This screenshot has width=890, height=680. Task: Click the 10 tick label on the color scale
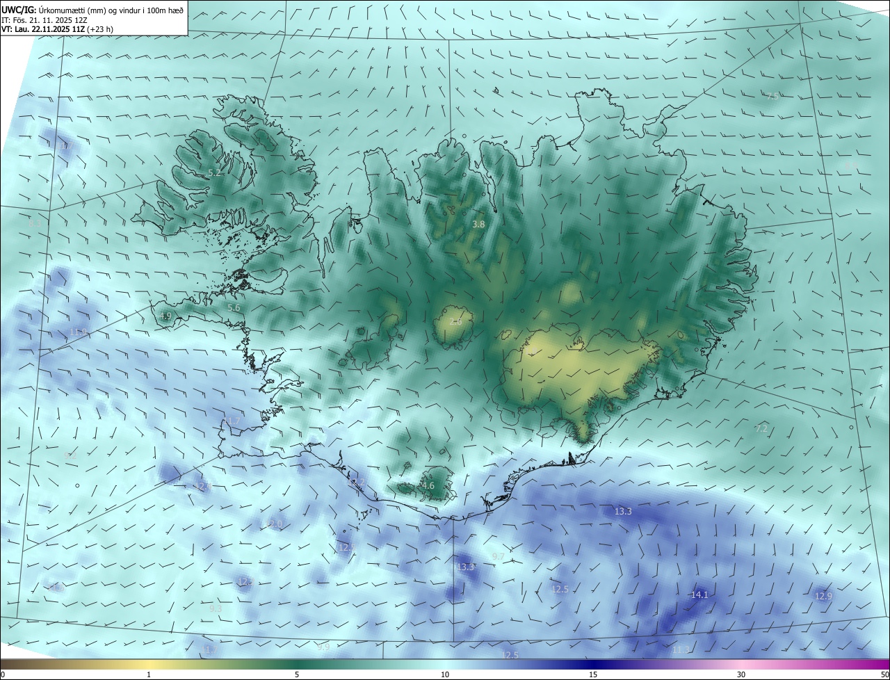pos(445,674)
